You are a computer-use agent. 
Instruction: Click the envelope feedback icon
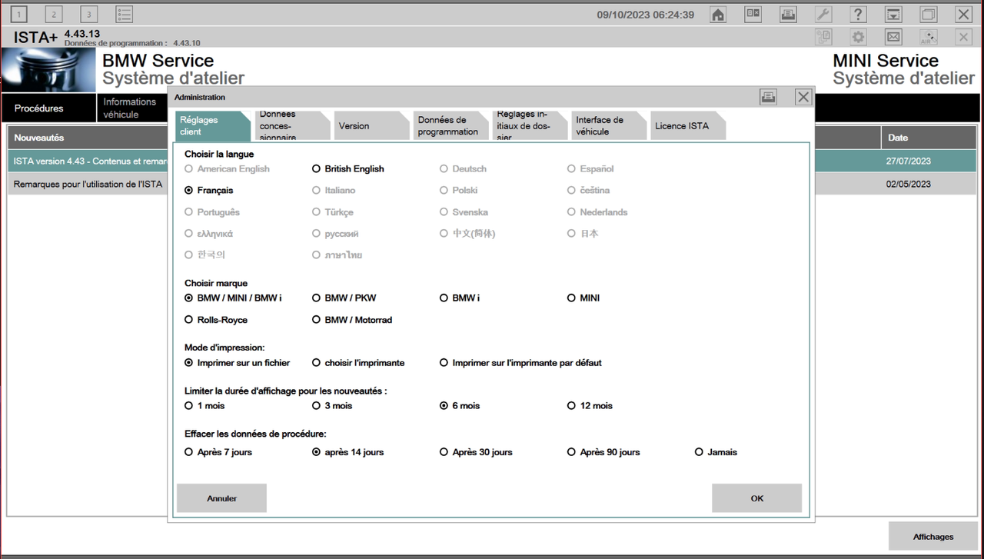coord(893,37)
